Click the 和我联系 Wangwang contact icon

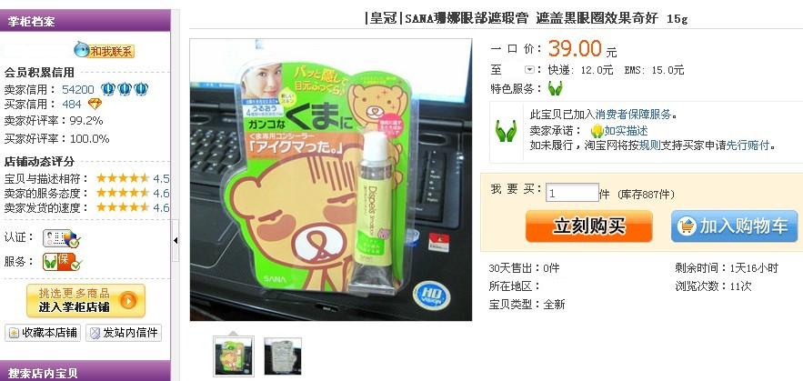(104, 50)
